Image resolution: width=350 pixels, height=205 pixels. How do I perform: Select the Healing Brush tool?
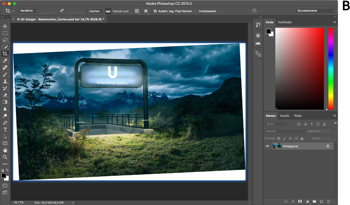click(x=5, y=68)
